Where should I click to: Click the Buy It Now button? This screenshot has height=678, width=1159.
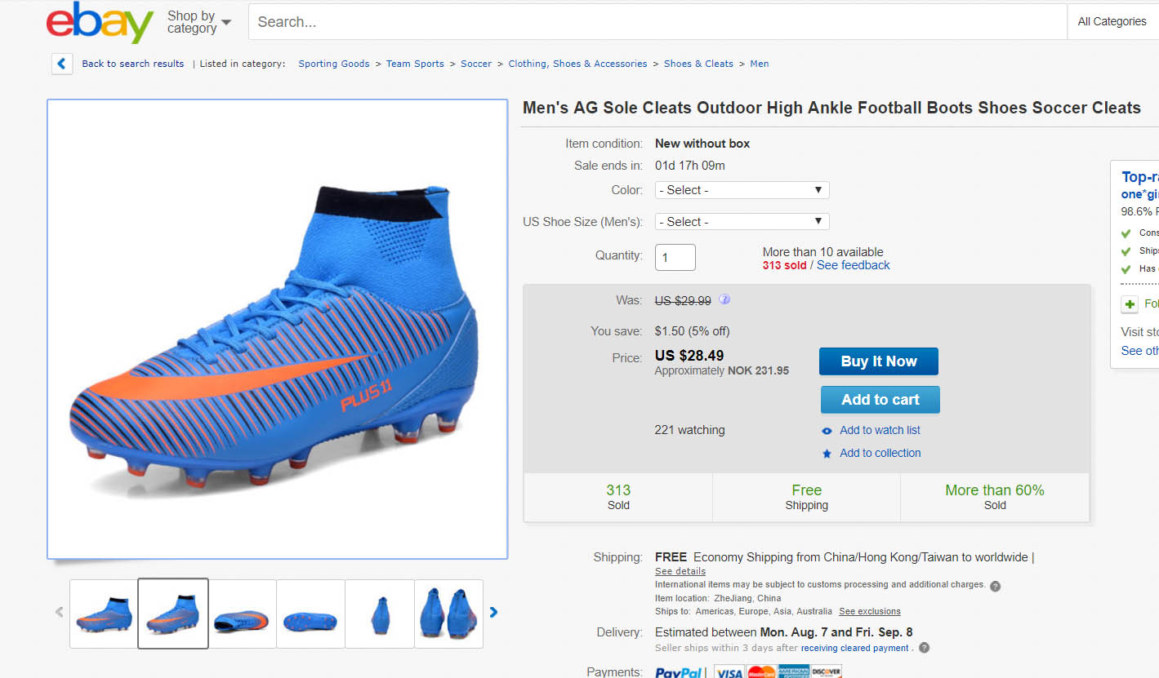click(x=878, y=361)
